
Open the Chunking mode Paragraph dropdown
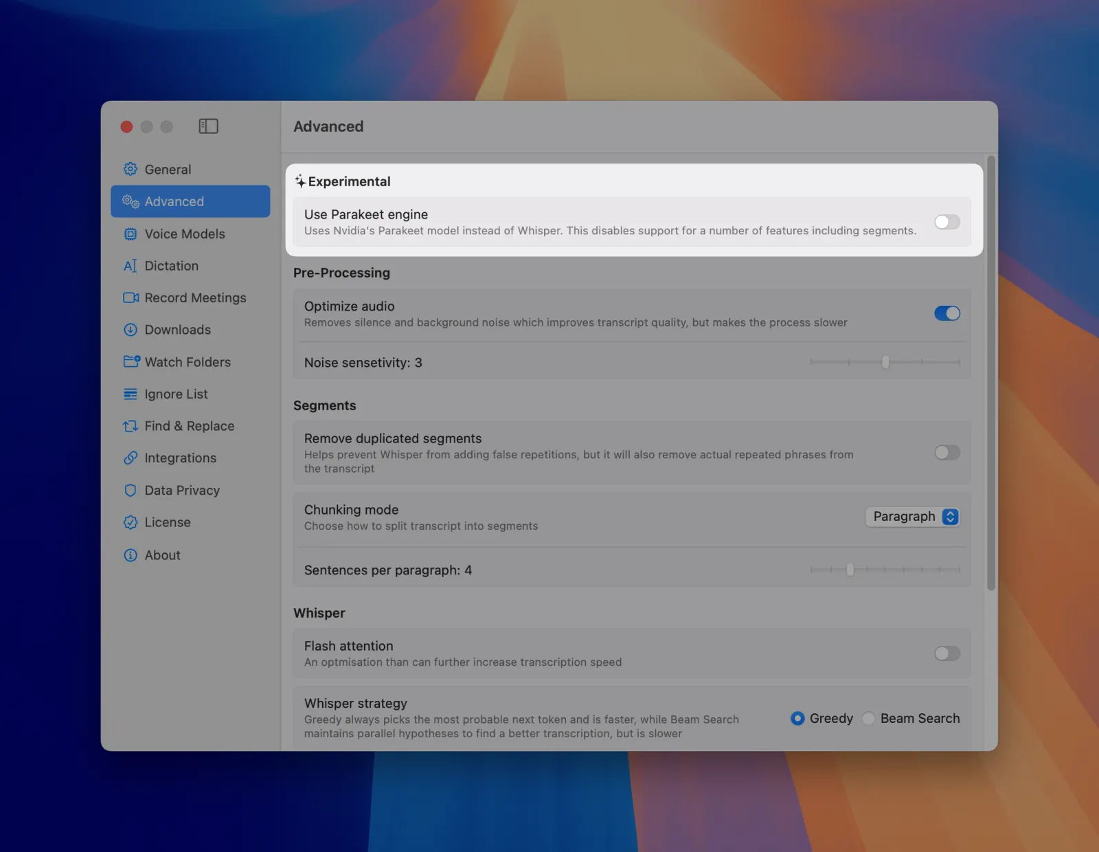[912, 517]
